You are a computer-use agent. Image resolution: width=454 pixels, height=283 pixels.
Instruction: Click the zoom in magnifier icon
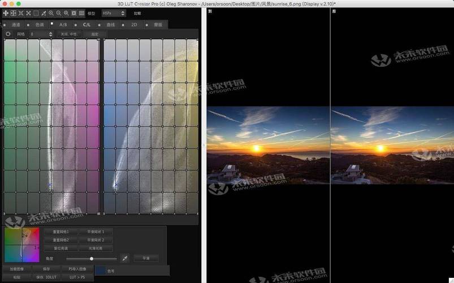51,13
